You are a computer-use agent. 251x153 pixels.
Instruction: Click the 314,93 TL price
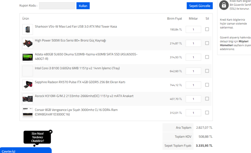point(176,57)
